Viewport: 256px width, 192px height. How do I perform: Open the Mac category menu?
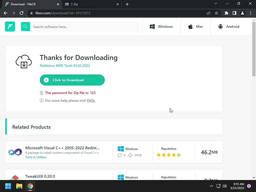pyautogui.click(x=195, y=26)
